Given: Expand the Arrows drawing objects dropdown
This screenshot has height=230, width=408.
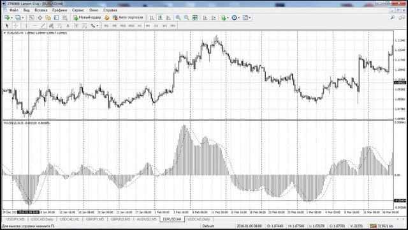Looking at the screenshot, I should (x=97, y=26).
